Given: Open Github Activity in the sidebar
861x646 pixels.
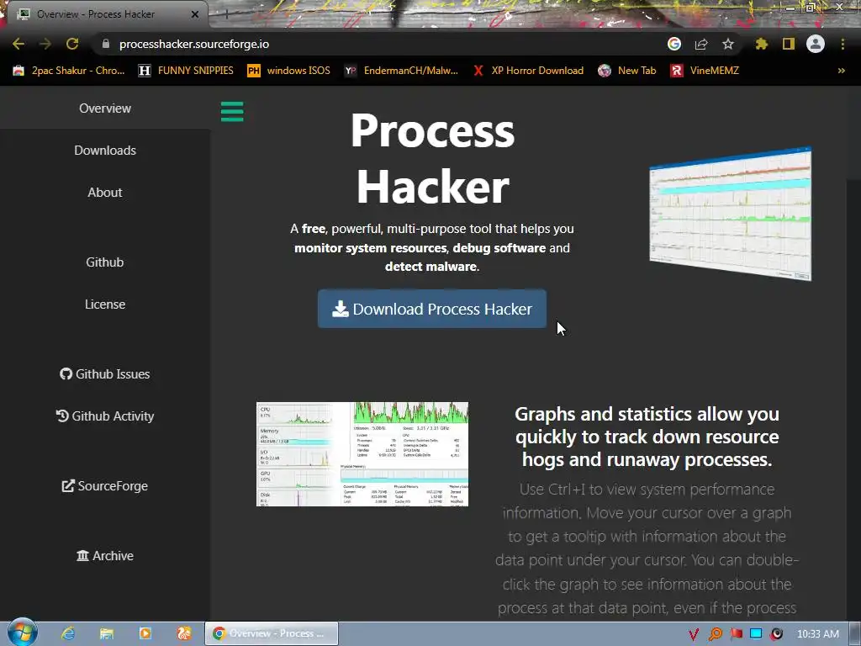Looking at the screenshot, I should [x=105, y=416].
